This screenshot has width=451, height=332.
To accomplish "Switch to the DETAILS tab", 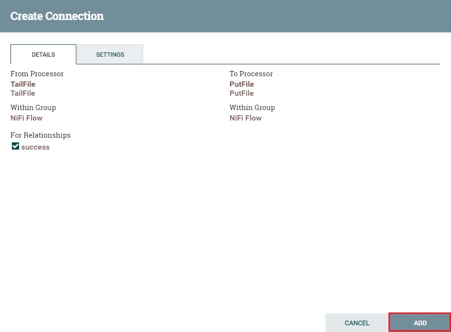I will click(x=43, y=54).
